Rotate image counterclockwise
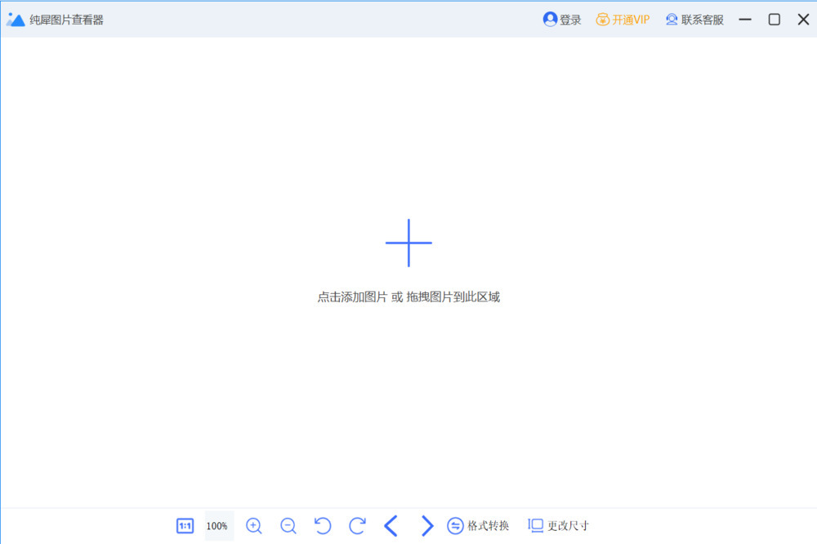This screenshot has width=817, height=544. 323,526
